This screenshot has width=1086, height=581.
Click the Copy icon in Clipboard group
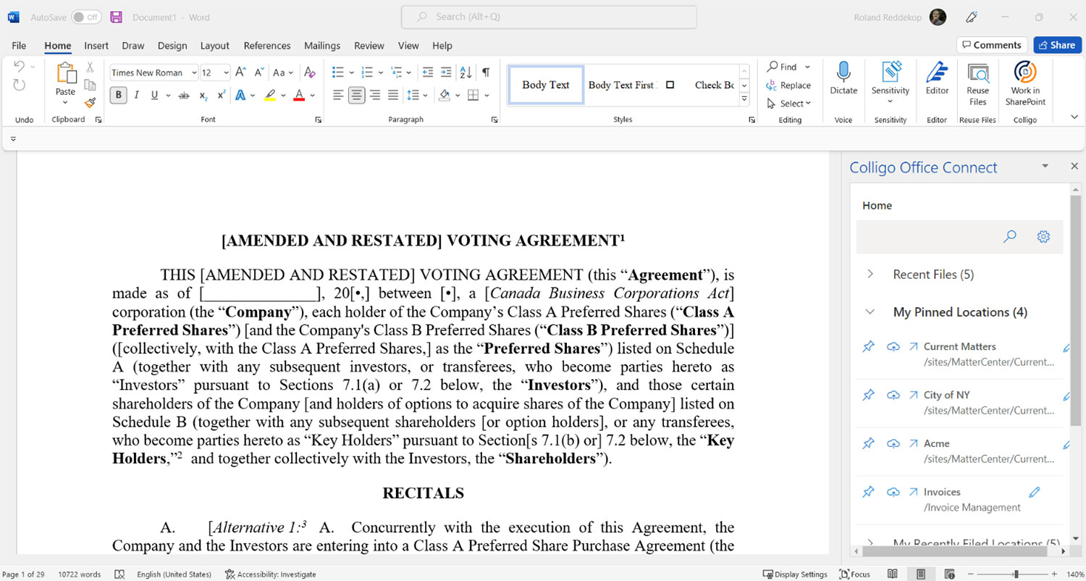[90, 85]
